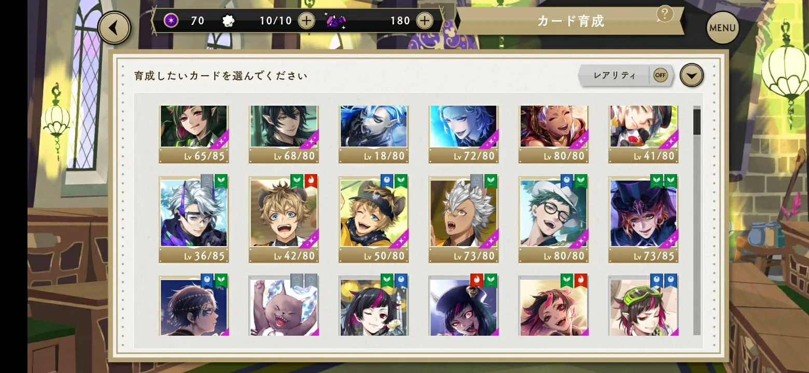Add gems with the plus next to 180
The height and width of the screenshot is (373, 809).
tap(424, 21)
